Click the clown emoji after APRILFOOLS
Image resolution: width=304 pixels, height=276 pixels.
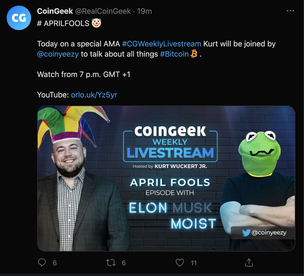point(96,23)
